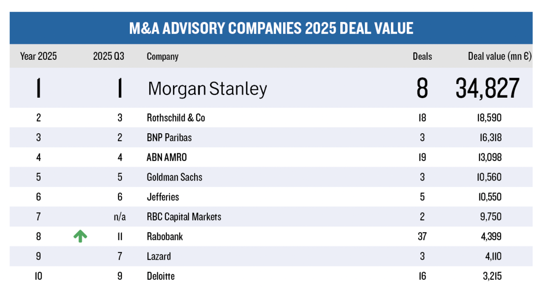Viewport: 545px width, 296px height.
Task: Click the 2025 Q3 column header
Action: click(x=109, y=56)
